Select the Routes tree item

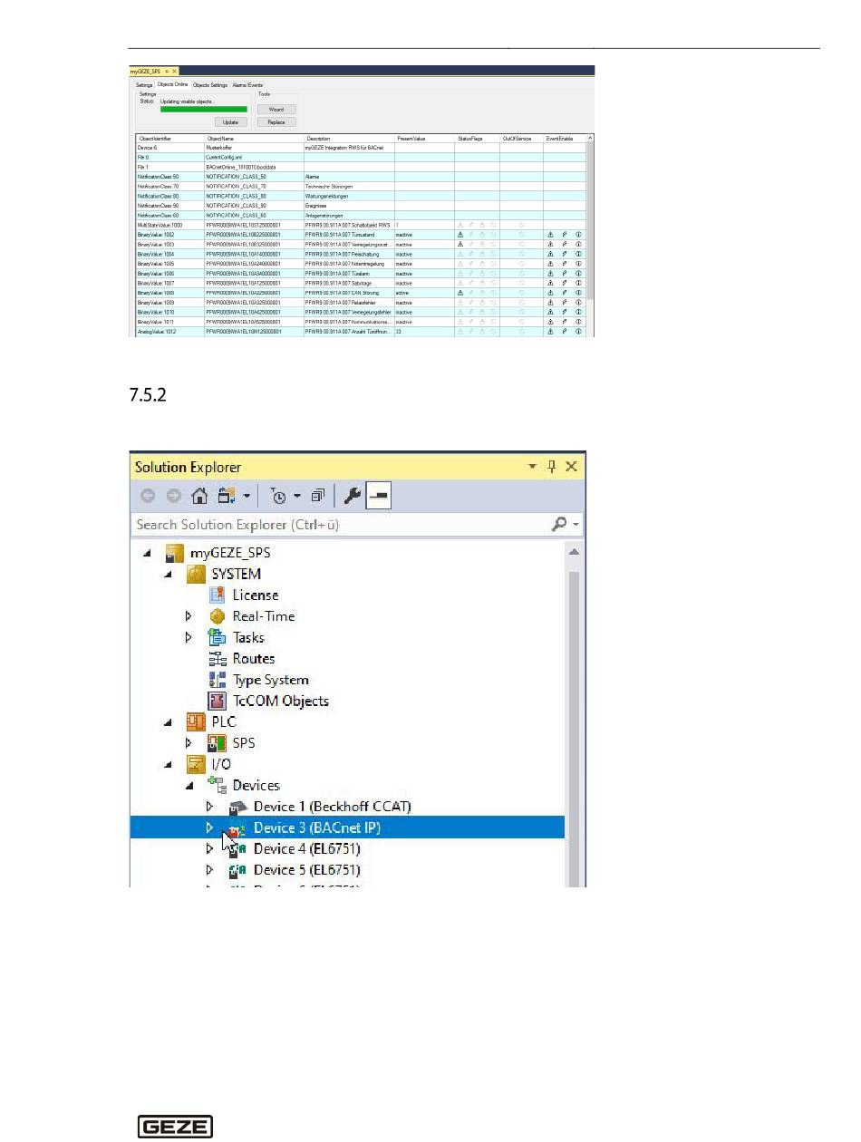(x=254, y=659)
